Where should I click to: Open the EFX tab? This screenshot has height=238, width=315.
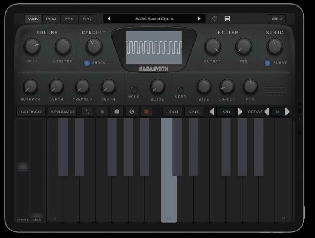tap(69, 19)
